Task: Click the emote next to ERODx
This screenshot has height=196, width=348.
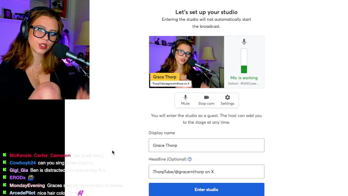Action: point(31,177)
